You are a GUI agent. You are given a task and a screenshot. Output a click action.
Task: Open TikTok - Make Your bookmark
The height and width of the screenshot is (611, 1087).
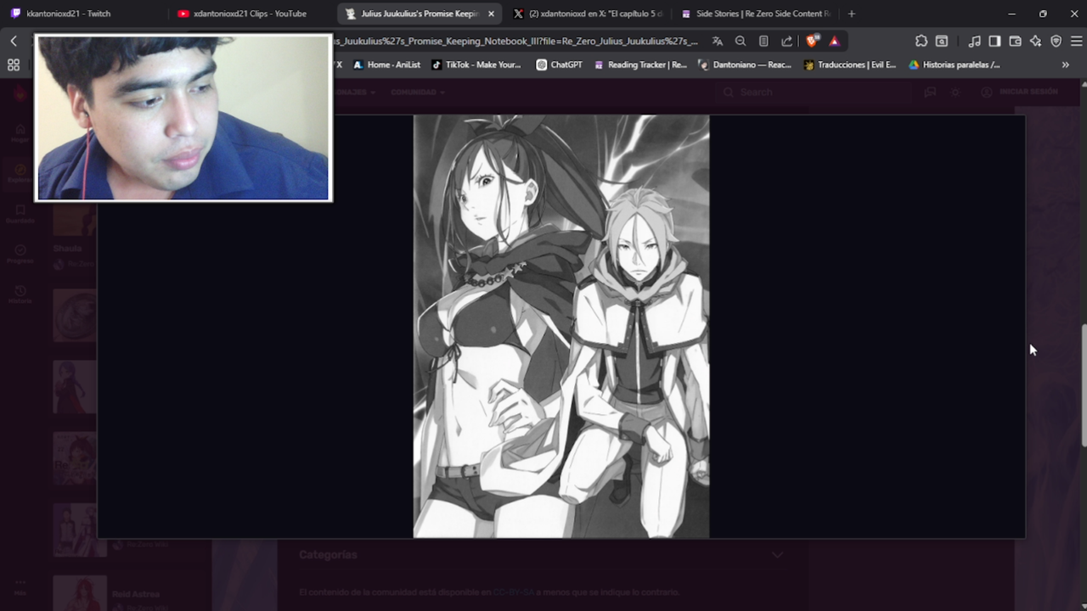pyautogui.click(x=476, y=64)
